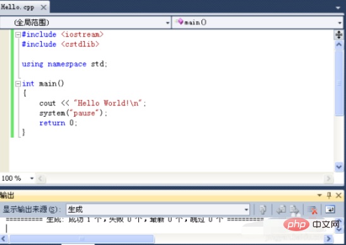Toggle word wrap in output panel
The height and width of the screenshot is (245, 346).
click(x=330, y=210)
